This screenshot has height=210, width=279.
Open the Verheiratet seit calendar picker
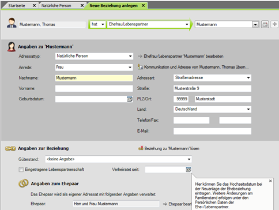[x=188, y=170]
